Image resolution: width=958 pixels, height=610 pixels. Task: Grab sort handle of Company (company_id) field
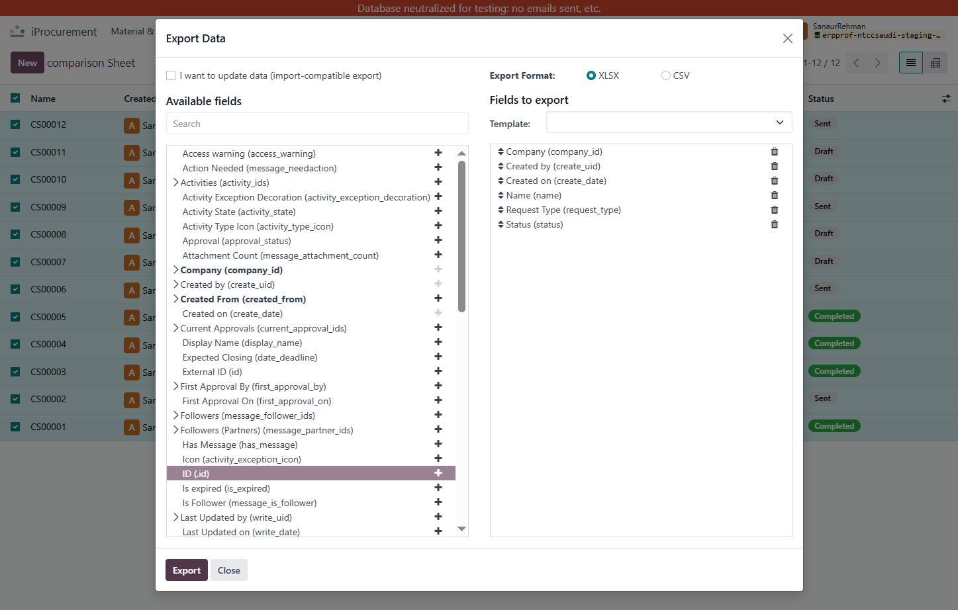point(501,152)
